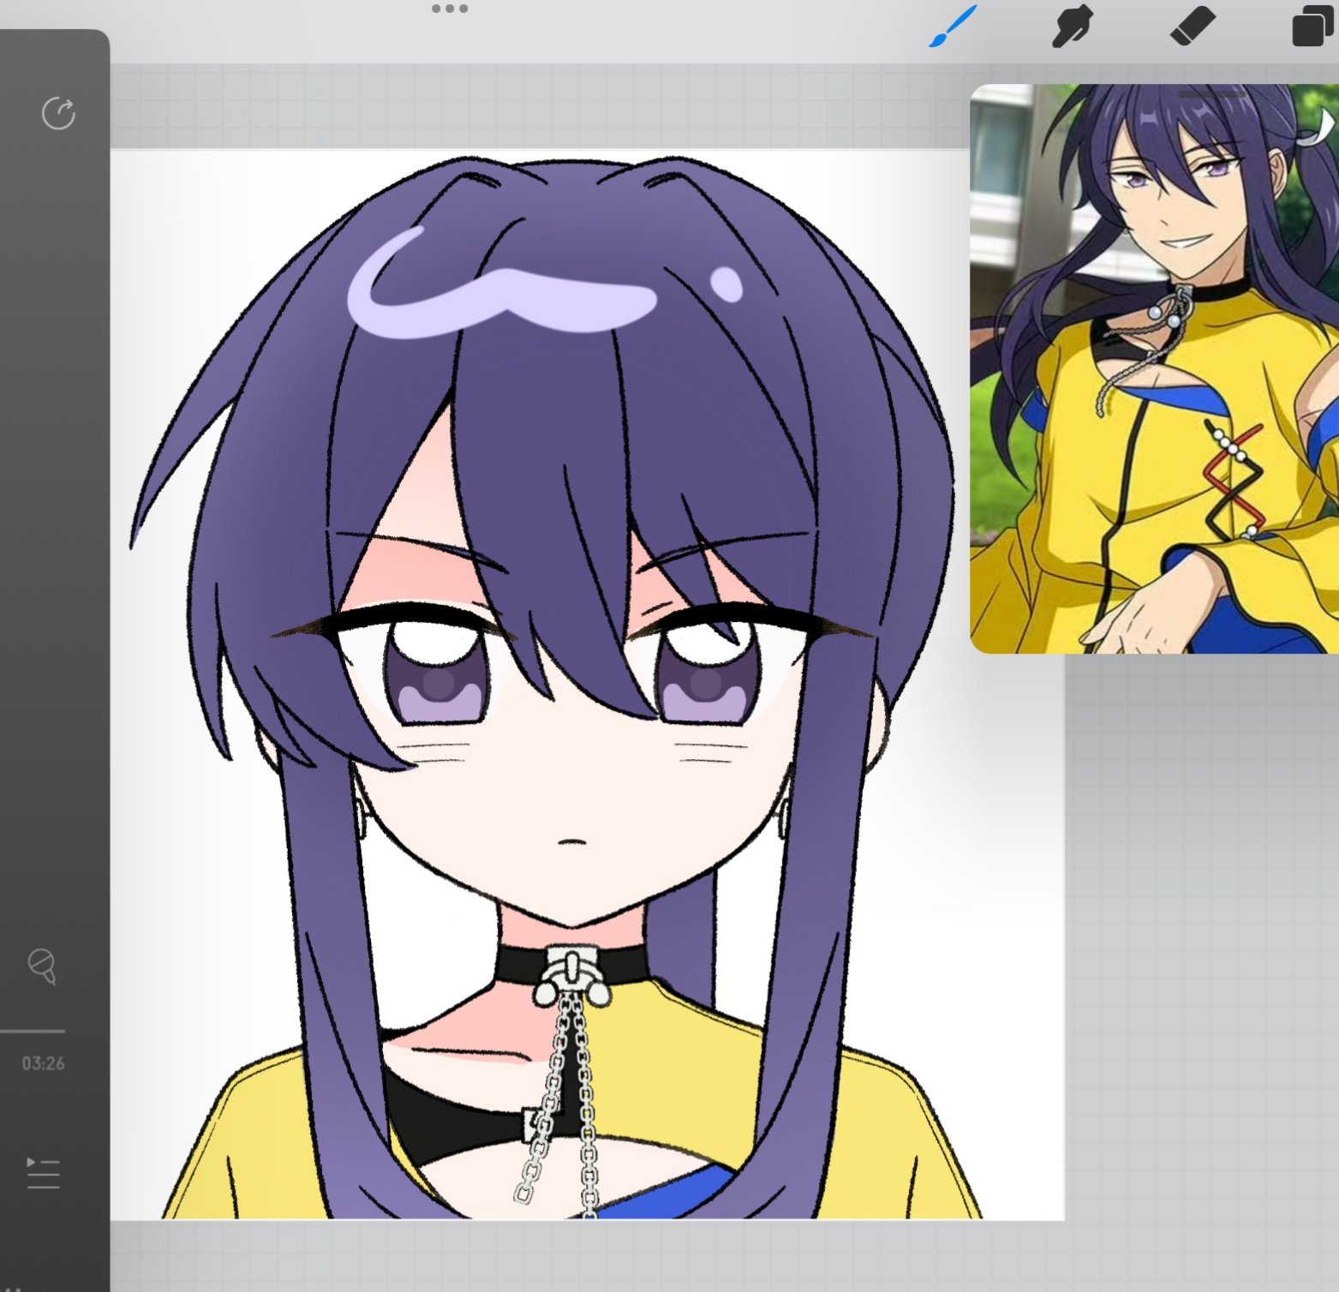Open the play queue list icon

pyautogui.click(x=43, y=1173)
